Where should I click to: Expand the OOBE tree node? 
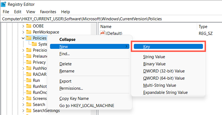(x=23, y=26)
